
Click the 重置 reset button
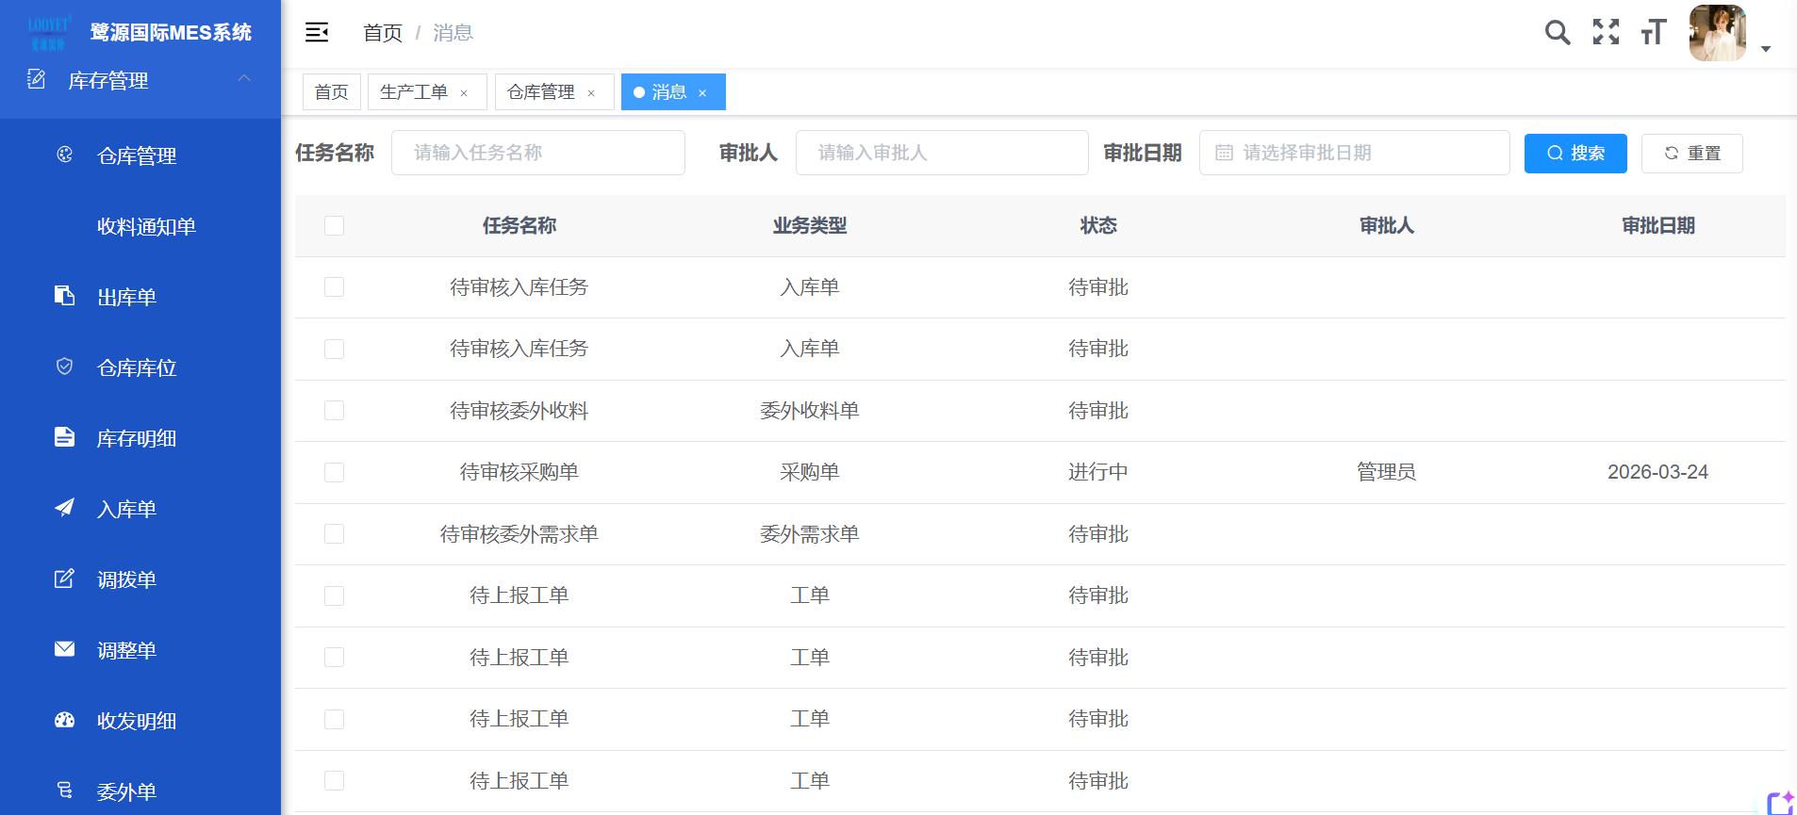1691,154
